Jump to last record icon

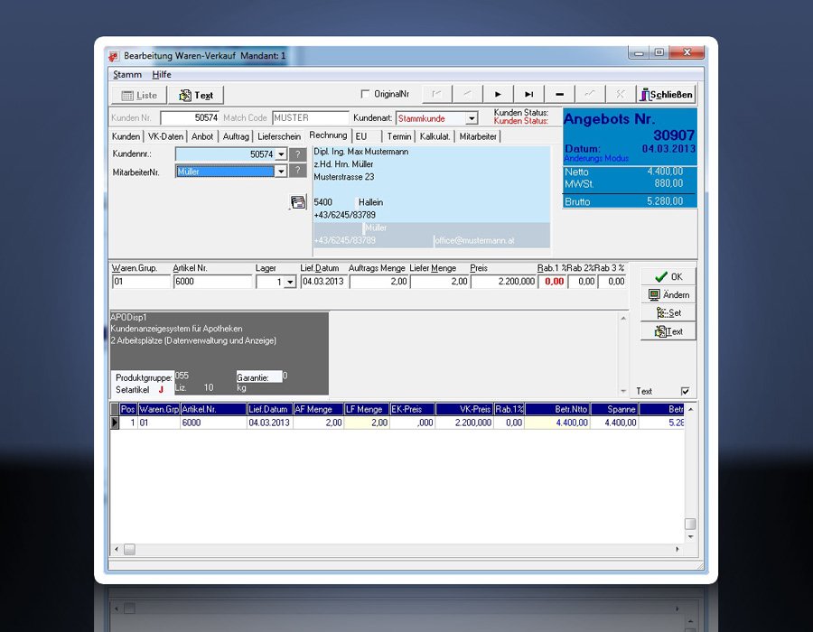pyautogui.click(x=528, y=94)
